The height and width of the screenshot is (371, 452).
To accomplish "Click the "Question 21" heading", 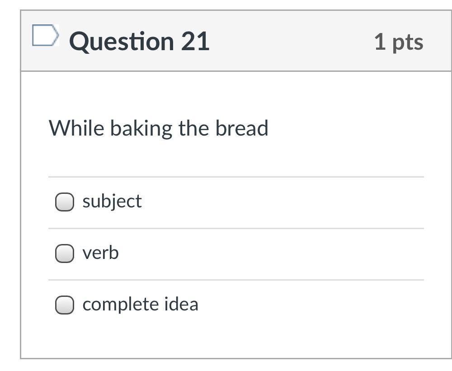I will coord(139,42).
